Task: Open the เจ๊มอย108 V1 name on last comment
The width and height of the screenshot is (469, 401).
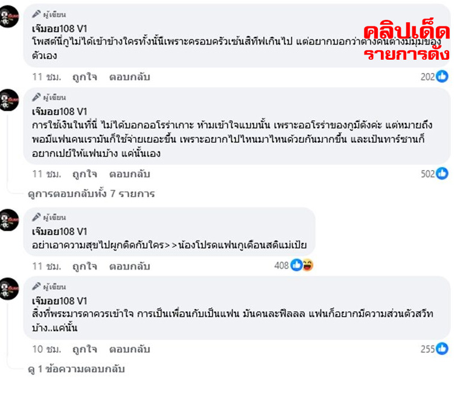Action: point(60,301)
